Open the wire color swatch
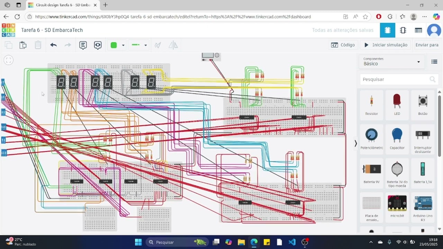Viewport: 443px width, 249px height. (x=114, y=45)
